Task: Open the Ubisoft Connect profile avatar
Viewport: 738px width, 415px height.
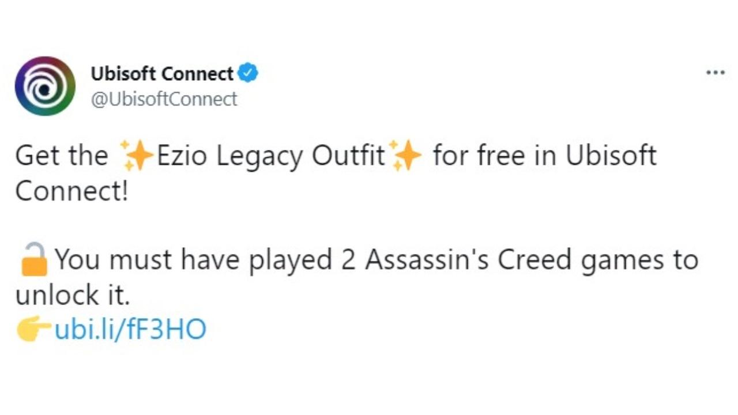Action: pos(45,86)
